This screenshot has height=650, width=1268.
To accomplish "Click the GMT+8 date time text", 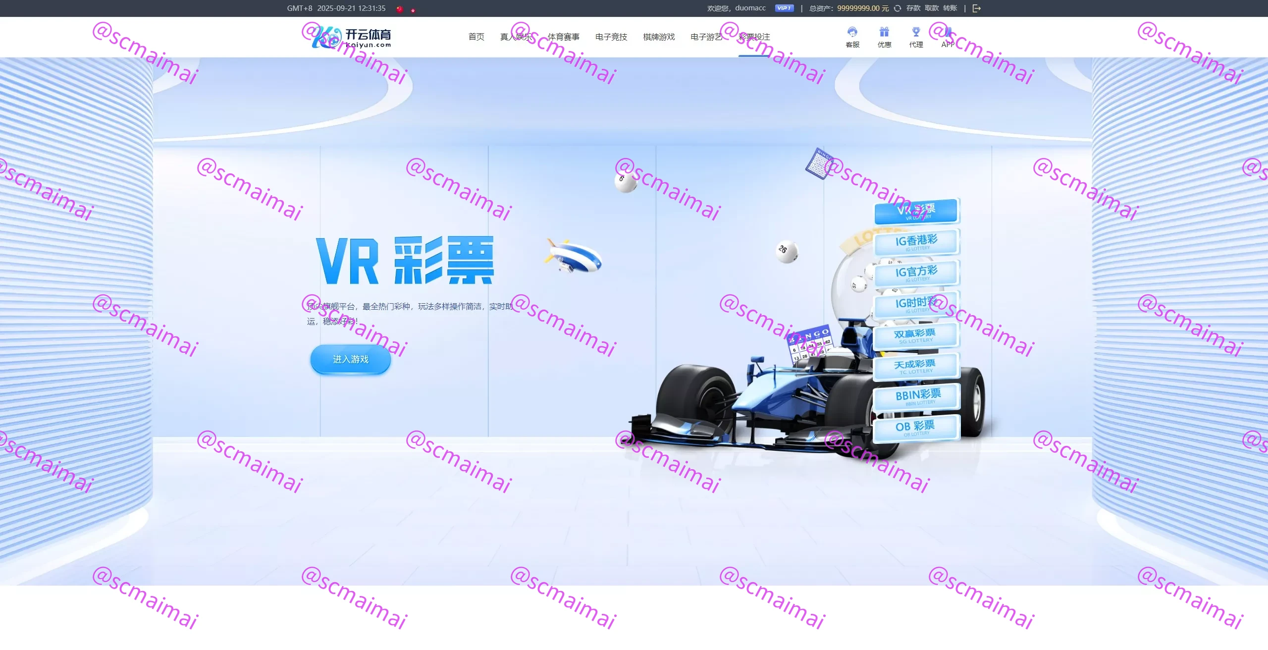I will click(x=336, y=8).
